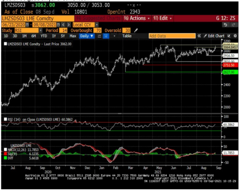Open the 96) Actions menu

coord(137,18)
